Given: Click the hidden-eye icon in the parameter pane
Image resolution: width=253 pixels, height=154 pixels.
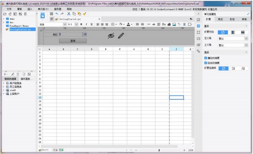Looking at the screenshot, I should click(111, 36).
